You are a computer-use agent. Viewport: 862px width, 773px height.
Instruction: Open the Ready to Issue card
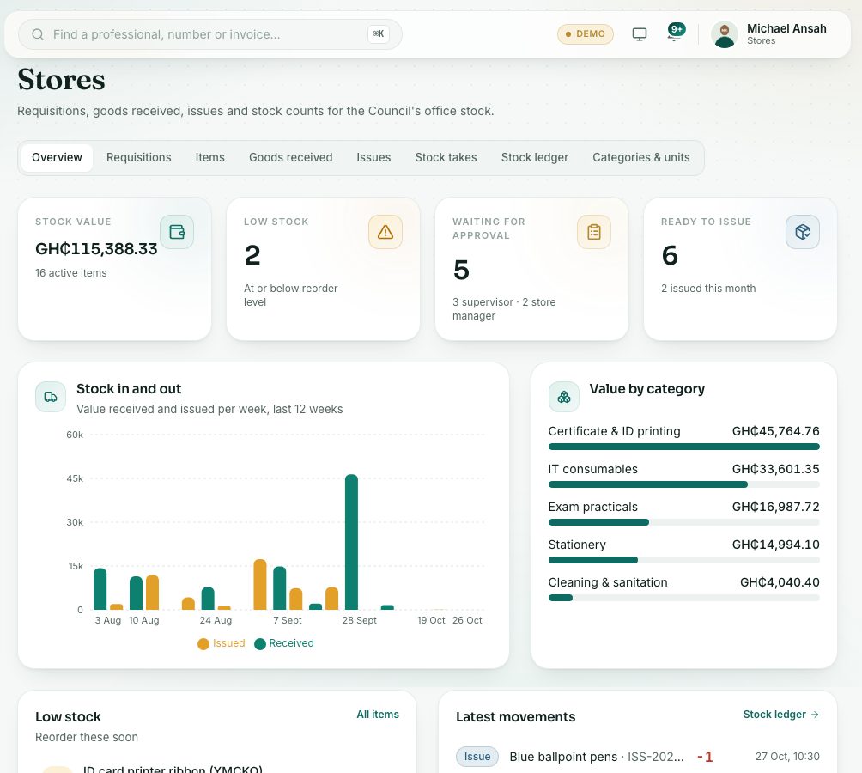[x=740, y=269]
